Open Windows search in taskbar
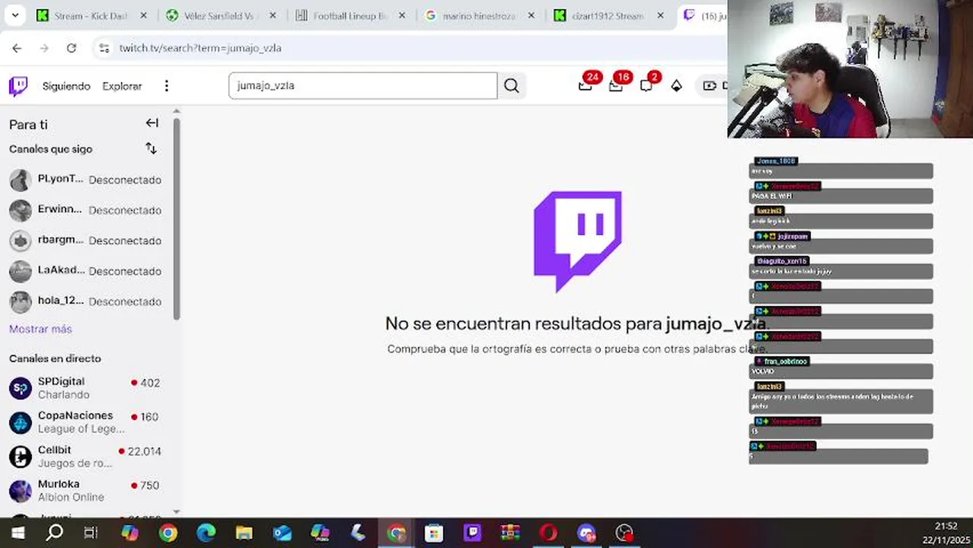973x548 pixels. click(x=54, y=533)
